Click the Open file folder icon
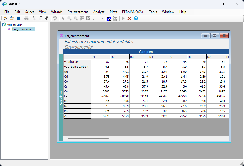This screenshot has width=244, height=166. (x=12, y=18)
